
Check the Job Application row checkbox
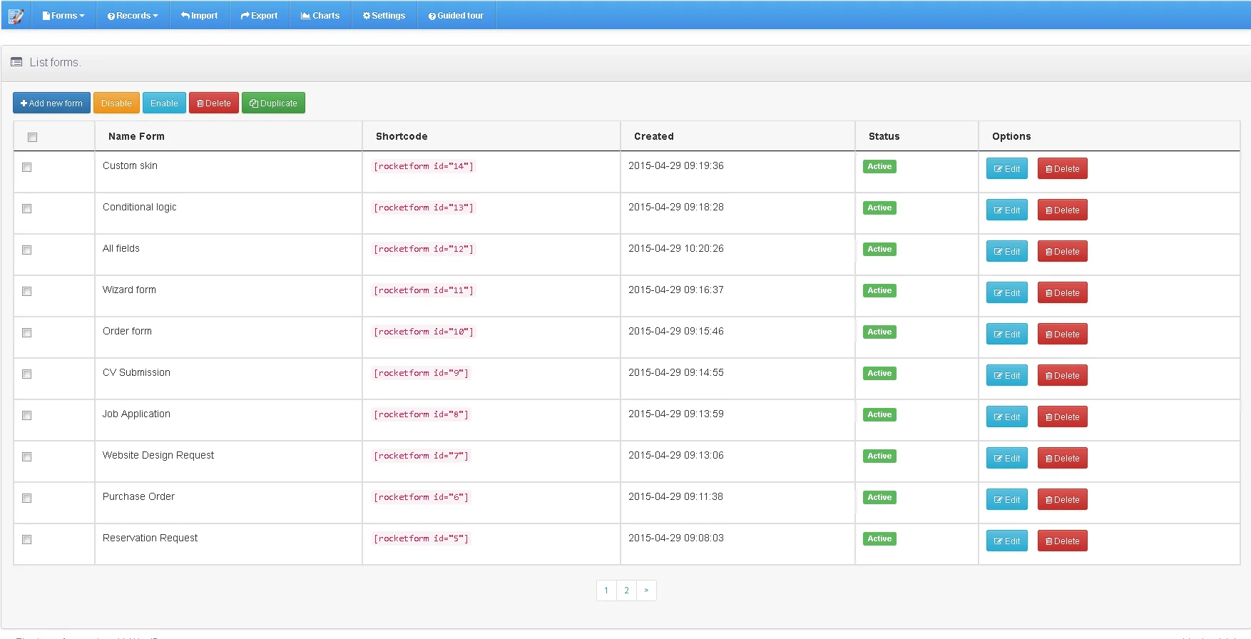[x=27, y=415]
